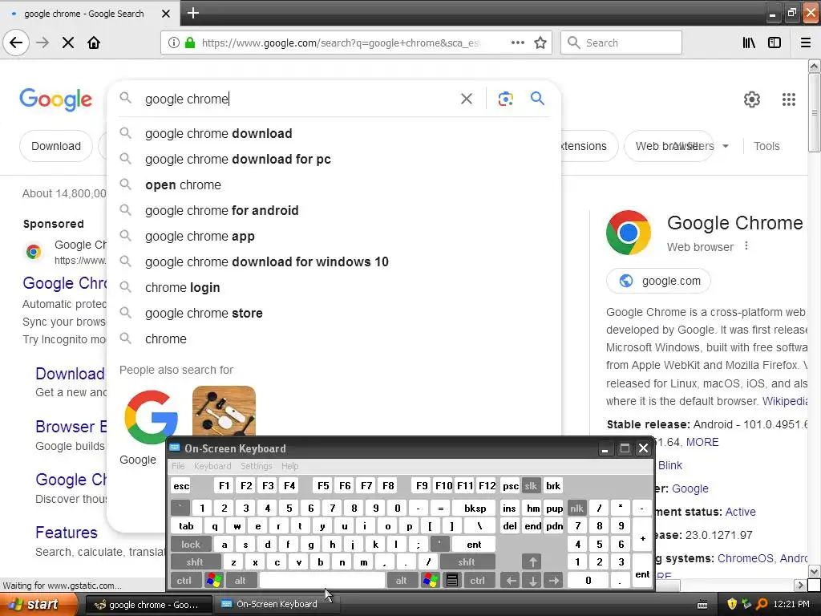The width and height of the screenshot is (821, 616).
Task: Select suggestion 'google chrome download for pc'
Action: (334, 160)
